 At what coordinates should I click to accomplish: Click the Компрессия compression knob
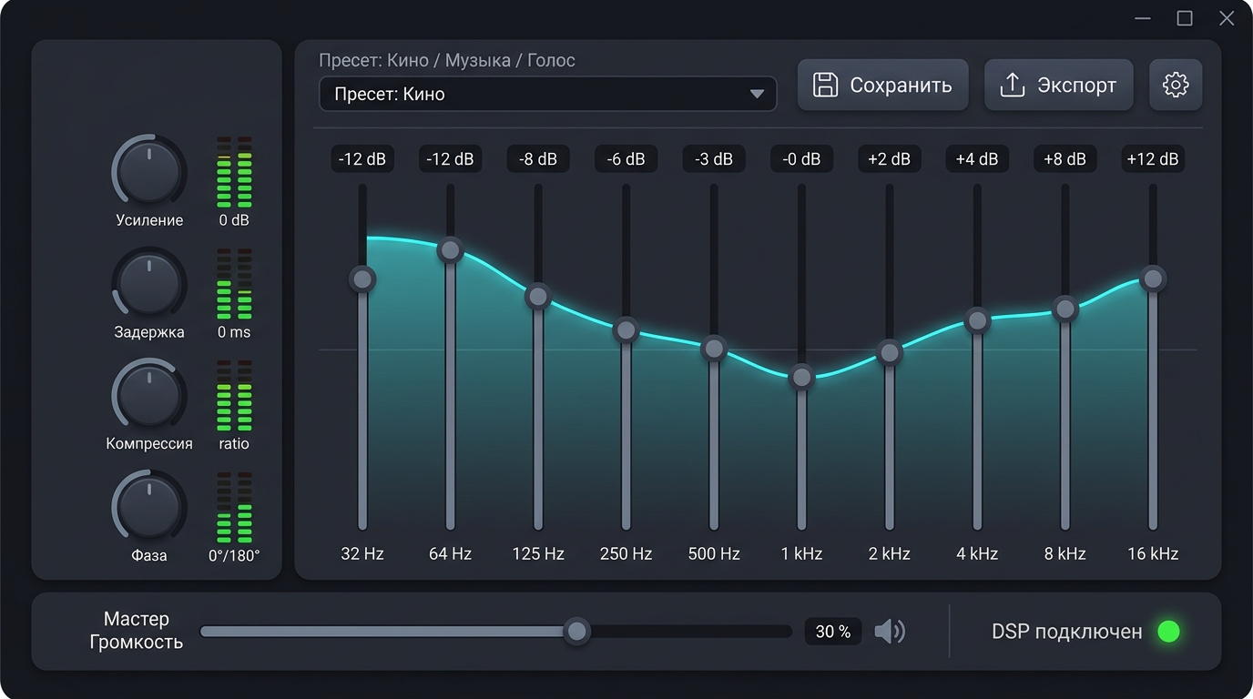tap(149, 395)
